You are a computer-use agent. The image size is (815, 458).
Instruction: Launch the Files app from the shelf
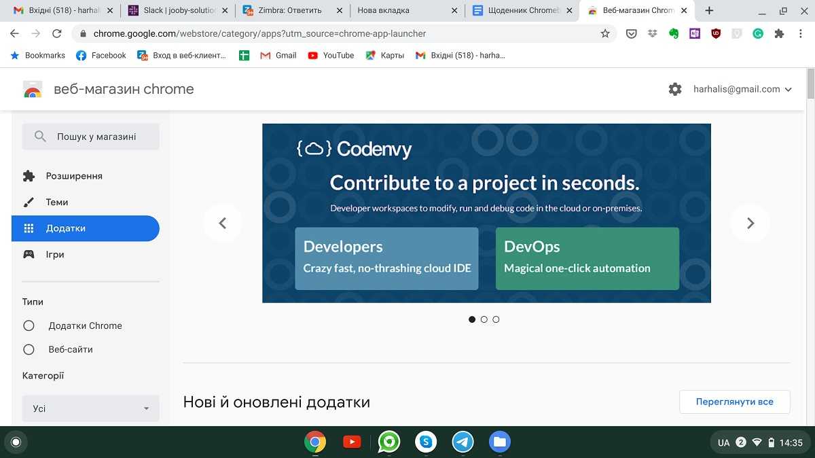[500, 442]
